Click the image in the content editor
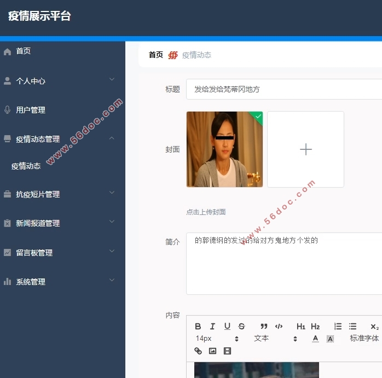The image size is (382, 378). point(257,370)
